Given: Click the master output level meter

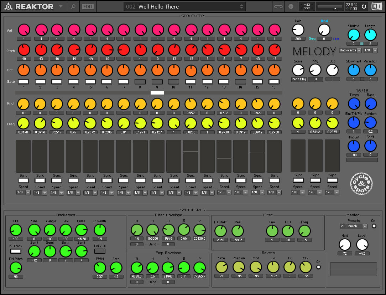Looking at the screenshot, I should pyautogui.click(x=330, y=6).
